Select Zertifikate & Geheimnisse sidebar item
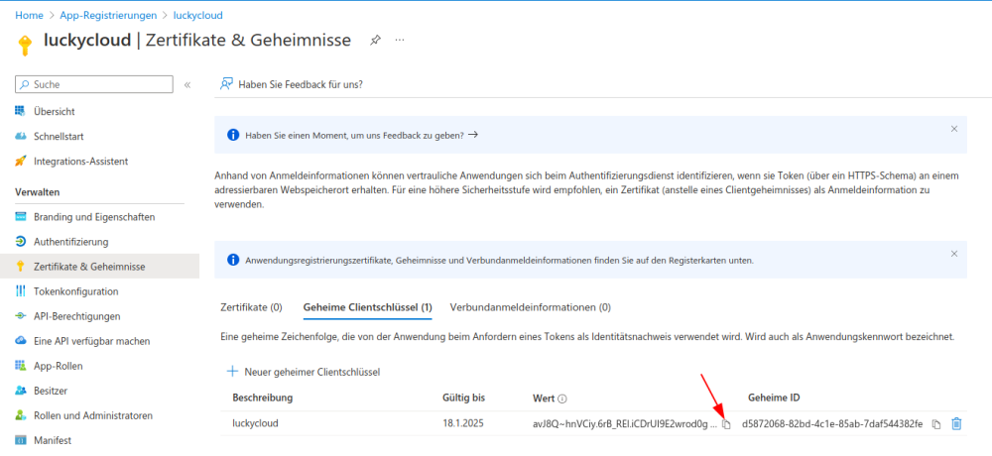This screenshot has height=456, width=992. [99, 267]
